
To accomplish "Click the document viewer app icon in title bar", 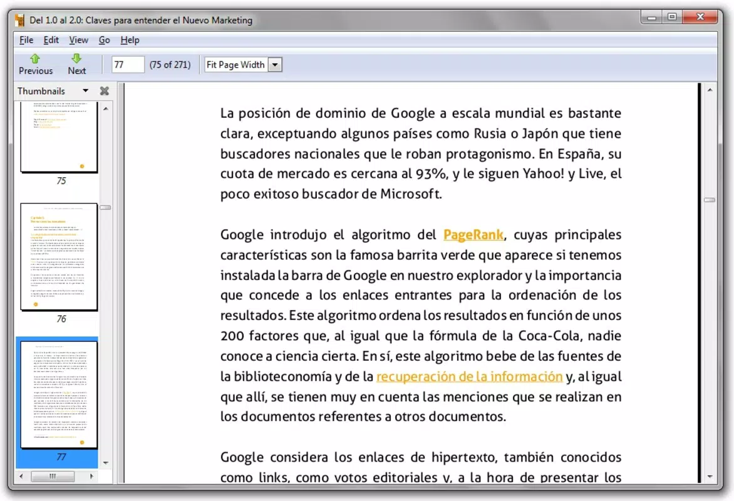I will tap(19, 20).
